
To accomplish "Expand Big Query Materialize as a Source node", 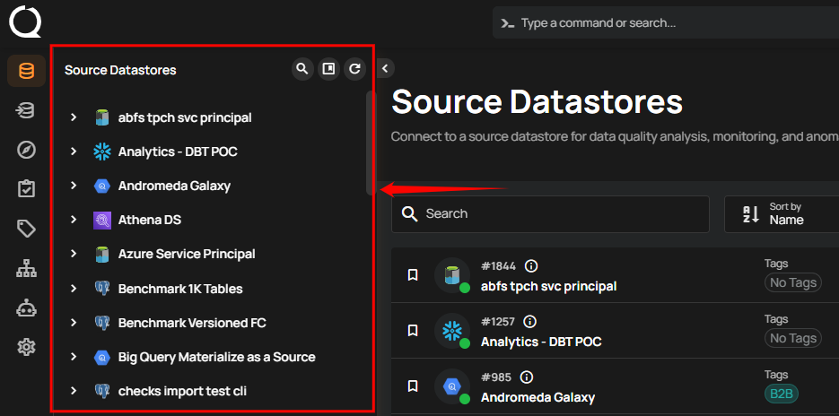I will (74, 357).
